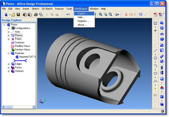
Task: Select the Imported SAT feature item
Action: pos(27,57)
